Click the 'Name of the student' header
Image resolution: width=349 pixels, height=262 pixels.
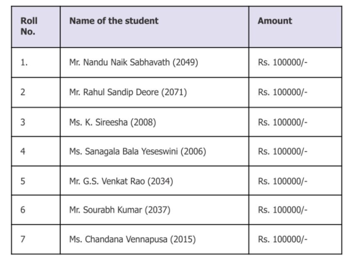(x=113, y=21)
